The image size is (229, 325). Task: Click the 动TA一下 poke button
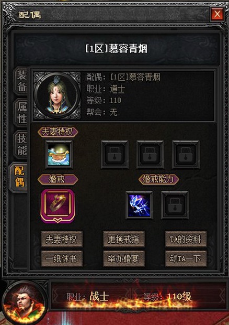click(x=186, y=258)
